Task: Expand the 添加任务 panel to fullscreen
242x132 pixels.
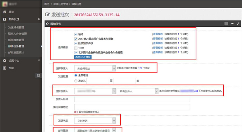Action: click(x=238, y=24)
